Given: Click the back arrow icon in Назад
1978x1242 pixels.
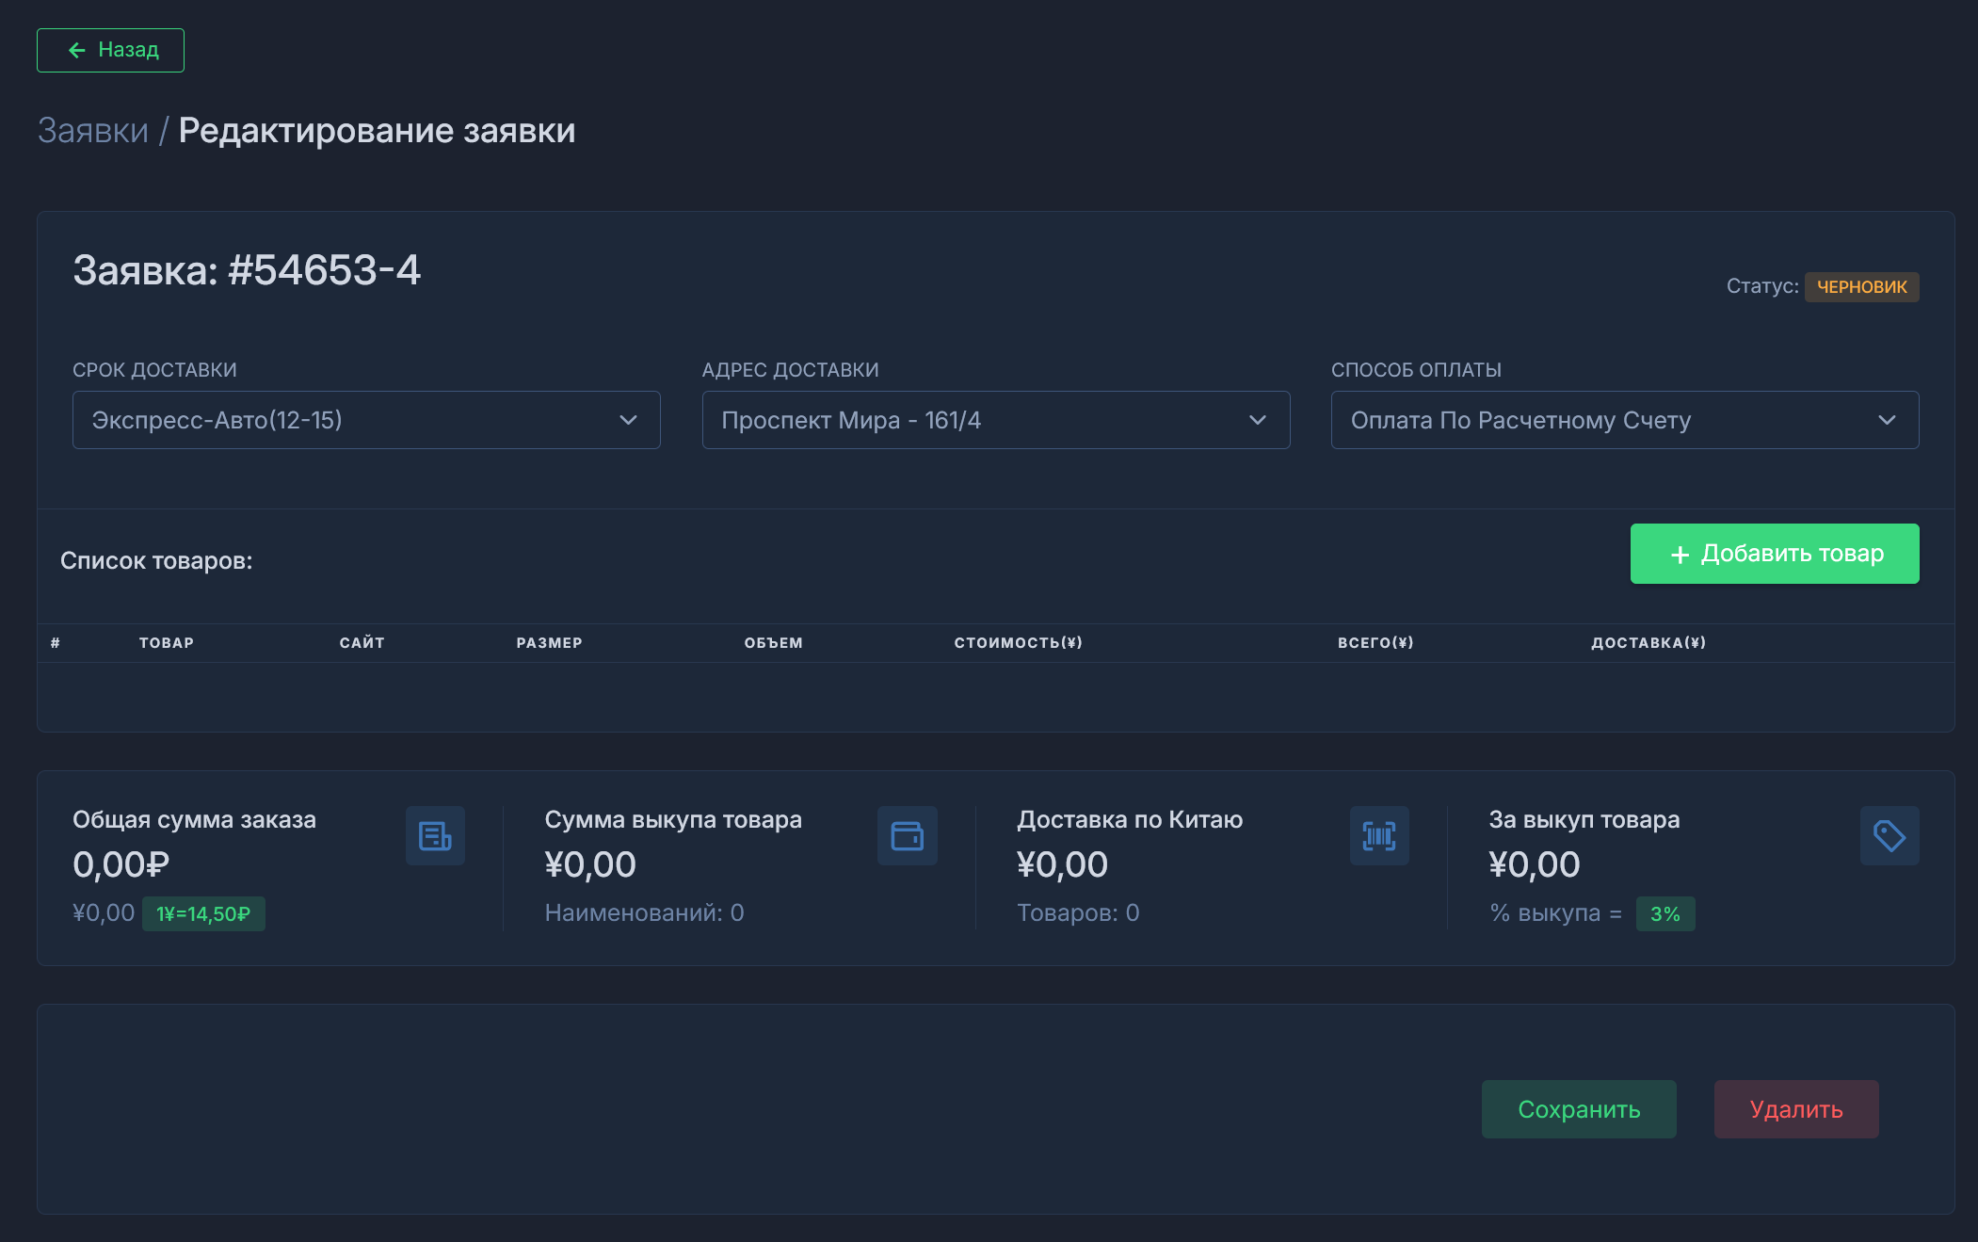Looking at the screenshot, I should 77,50.
